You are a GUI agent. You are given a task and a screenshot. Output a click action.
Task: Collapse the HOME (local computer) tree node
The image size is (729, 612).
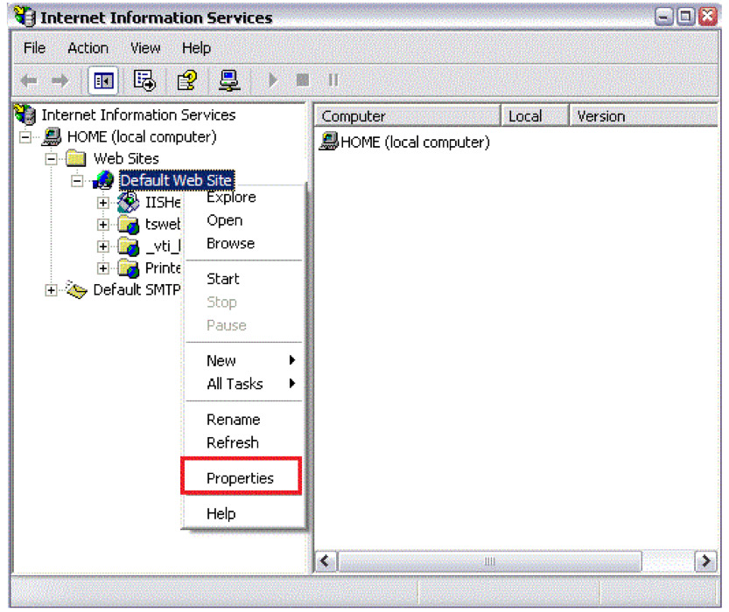coord(25,137)
